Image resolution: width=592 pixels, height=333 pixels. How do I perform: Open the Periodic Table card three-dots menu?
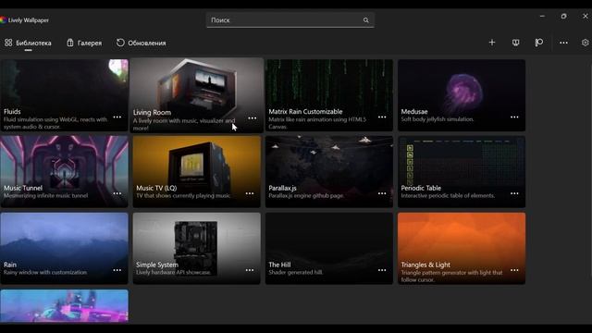pyautogui.click(x=514, y=193)
